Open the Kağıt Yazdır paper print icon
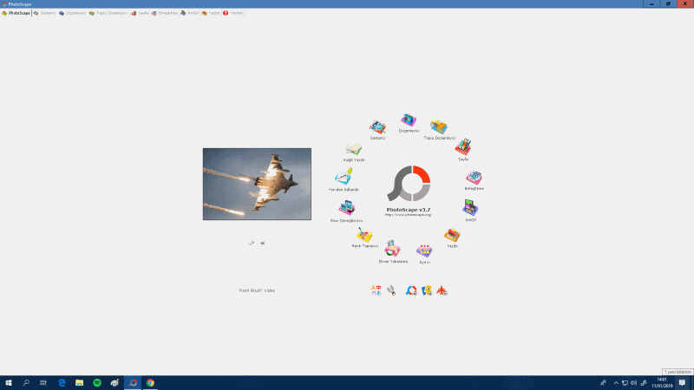Image resolution: width=694 pixels, height=390 pixels. click(354, 149)
